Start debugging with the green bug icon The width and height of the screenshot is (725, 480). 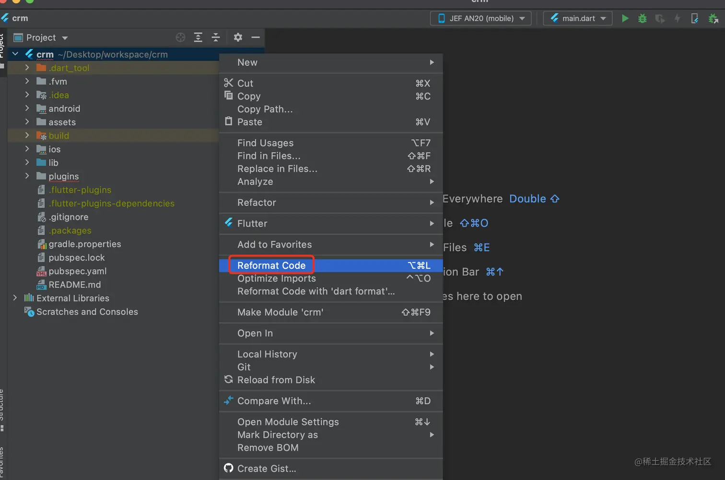click(642, 18)
